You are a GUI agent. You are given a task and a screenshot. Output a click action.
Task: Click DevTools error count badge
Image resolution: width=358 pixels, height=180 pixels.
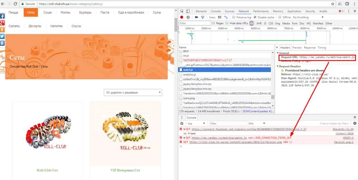(x=341, y=11)
